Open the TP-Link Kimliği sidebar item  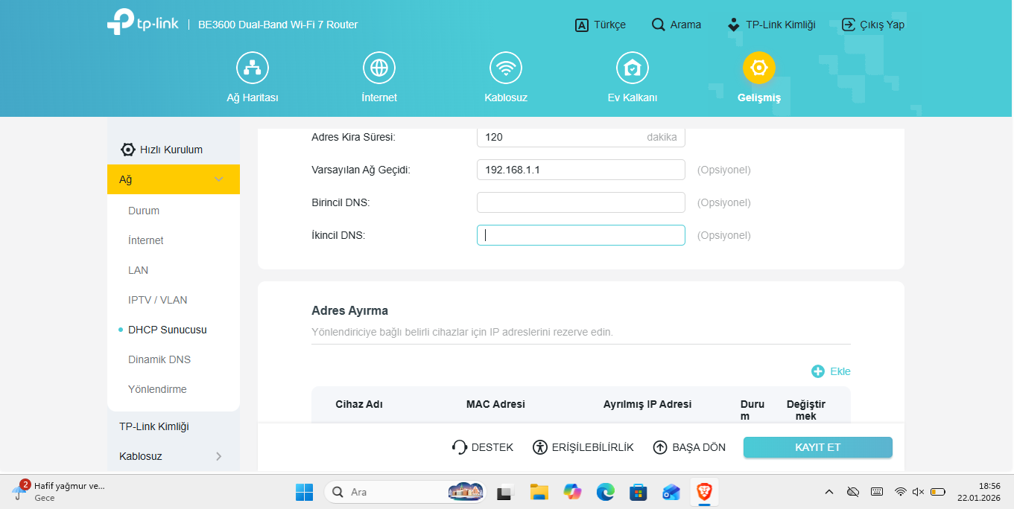(x=154, y=426)
